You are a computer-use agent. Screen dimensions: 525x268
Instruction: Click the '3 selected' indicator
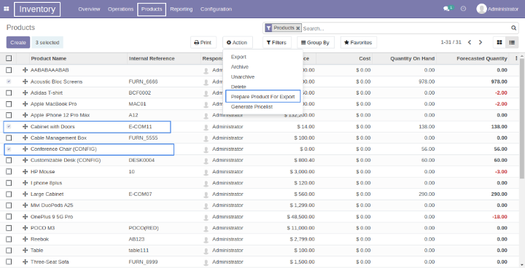click(47, 42)
